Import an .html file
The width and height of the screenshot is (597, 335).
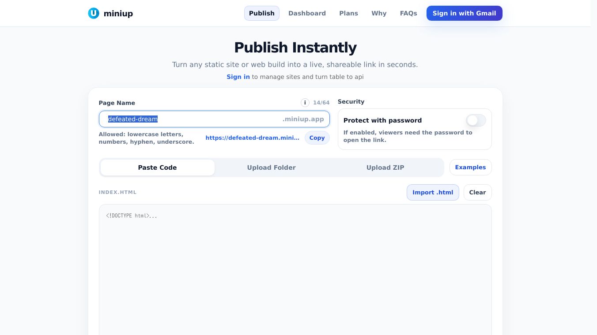(x=433, y=193)
